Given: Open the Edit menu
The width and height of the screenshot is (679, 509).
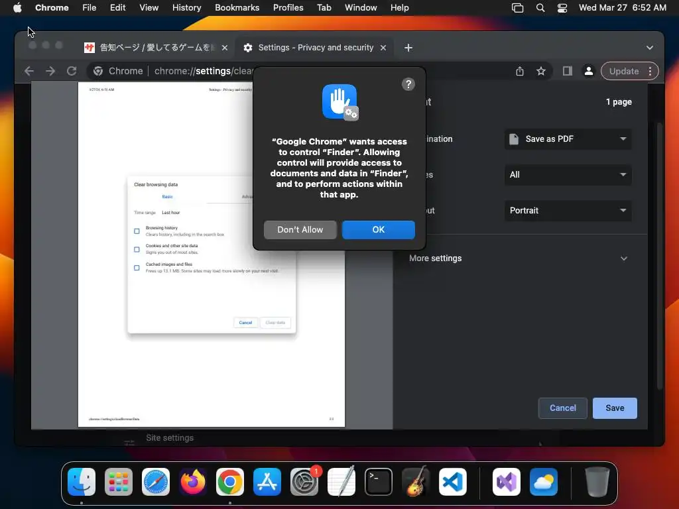Looking at the screenshot, I should click(x=117, y=7).
